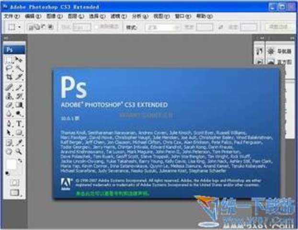Viewport: 298px width, 230px height.
Task: Open the 帮助(H) Help menu
Action: (x=205, y=16)
